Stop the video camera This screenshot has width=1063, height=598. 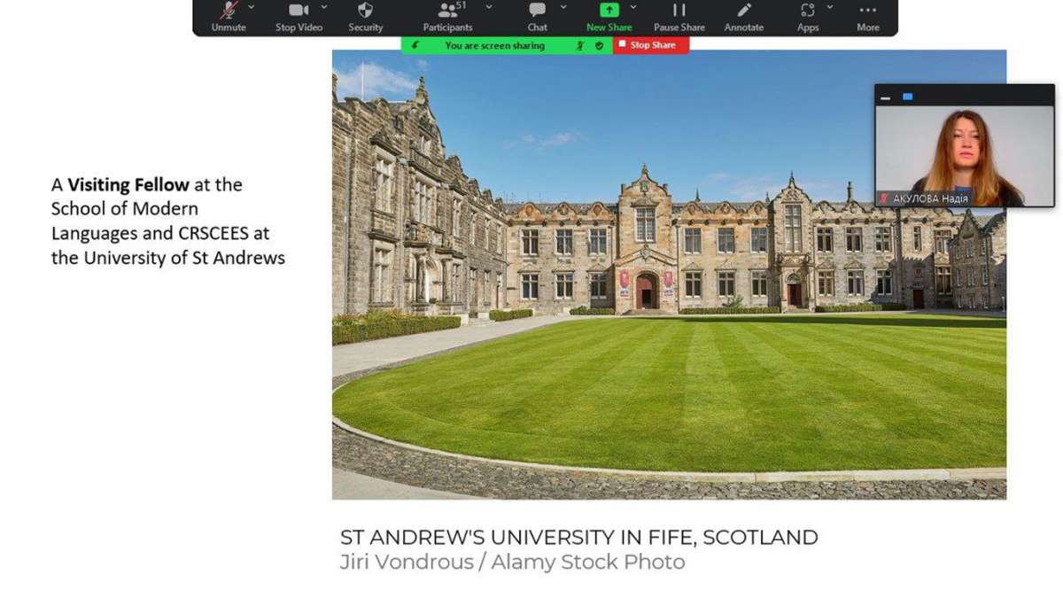(299, 17)
